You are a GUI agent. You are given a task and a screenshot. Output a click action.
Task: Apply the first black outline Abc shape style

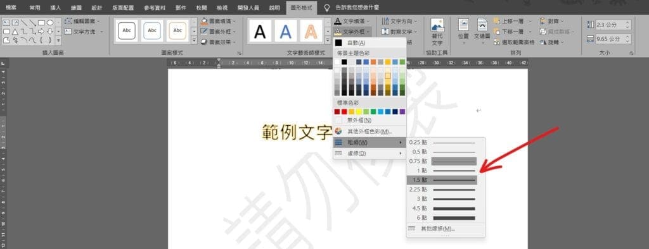click(x=127, y=30)
